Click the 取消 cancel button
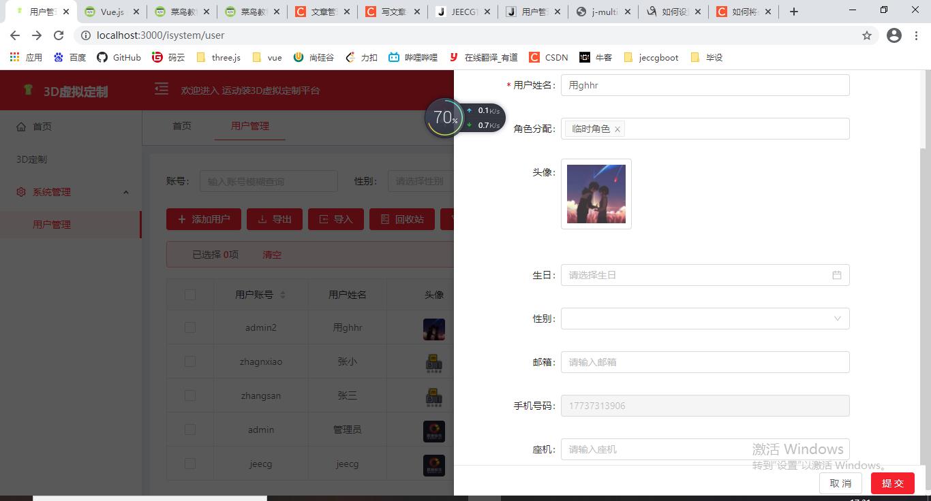The height and width of the screenshot is (501, 931). click(841, 483)
